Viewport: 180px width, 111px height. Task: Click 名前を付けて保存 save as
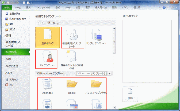pyautogui.click(x=16, y=19)
